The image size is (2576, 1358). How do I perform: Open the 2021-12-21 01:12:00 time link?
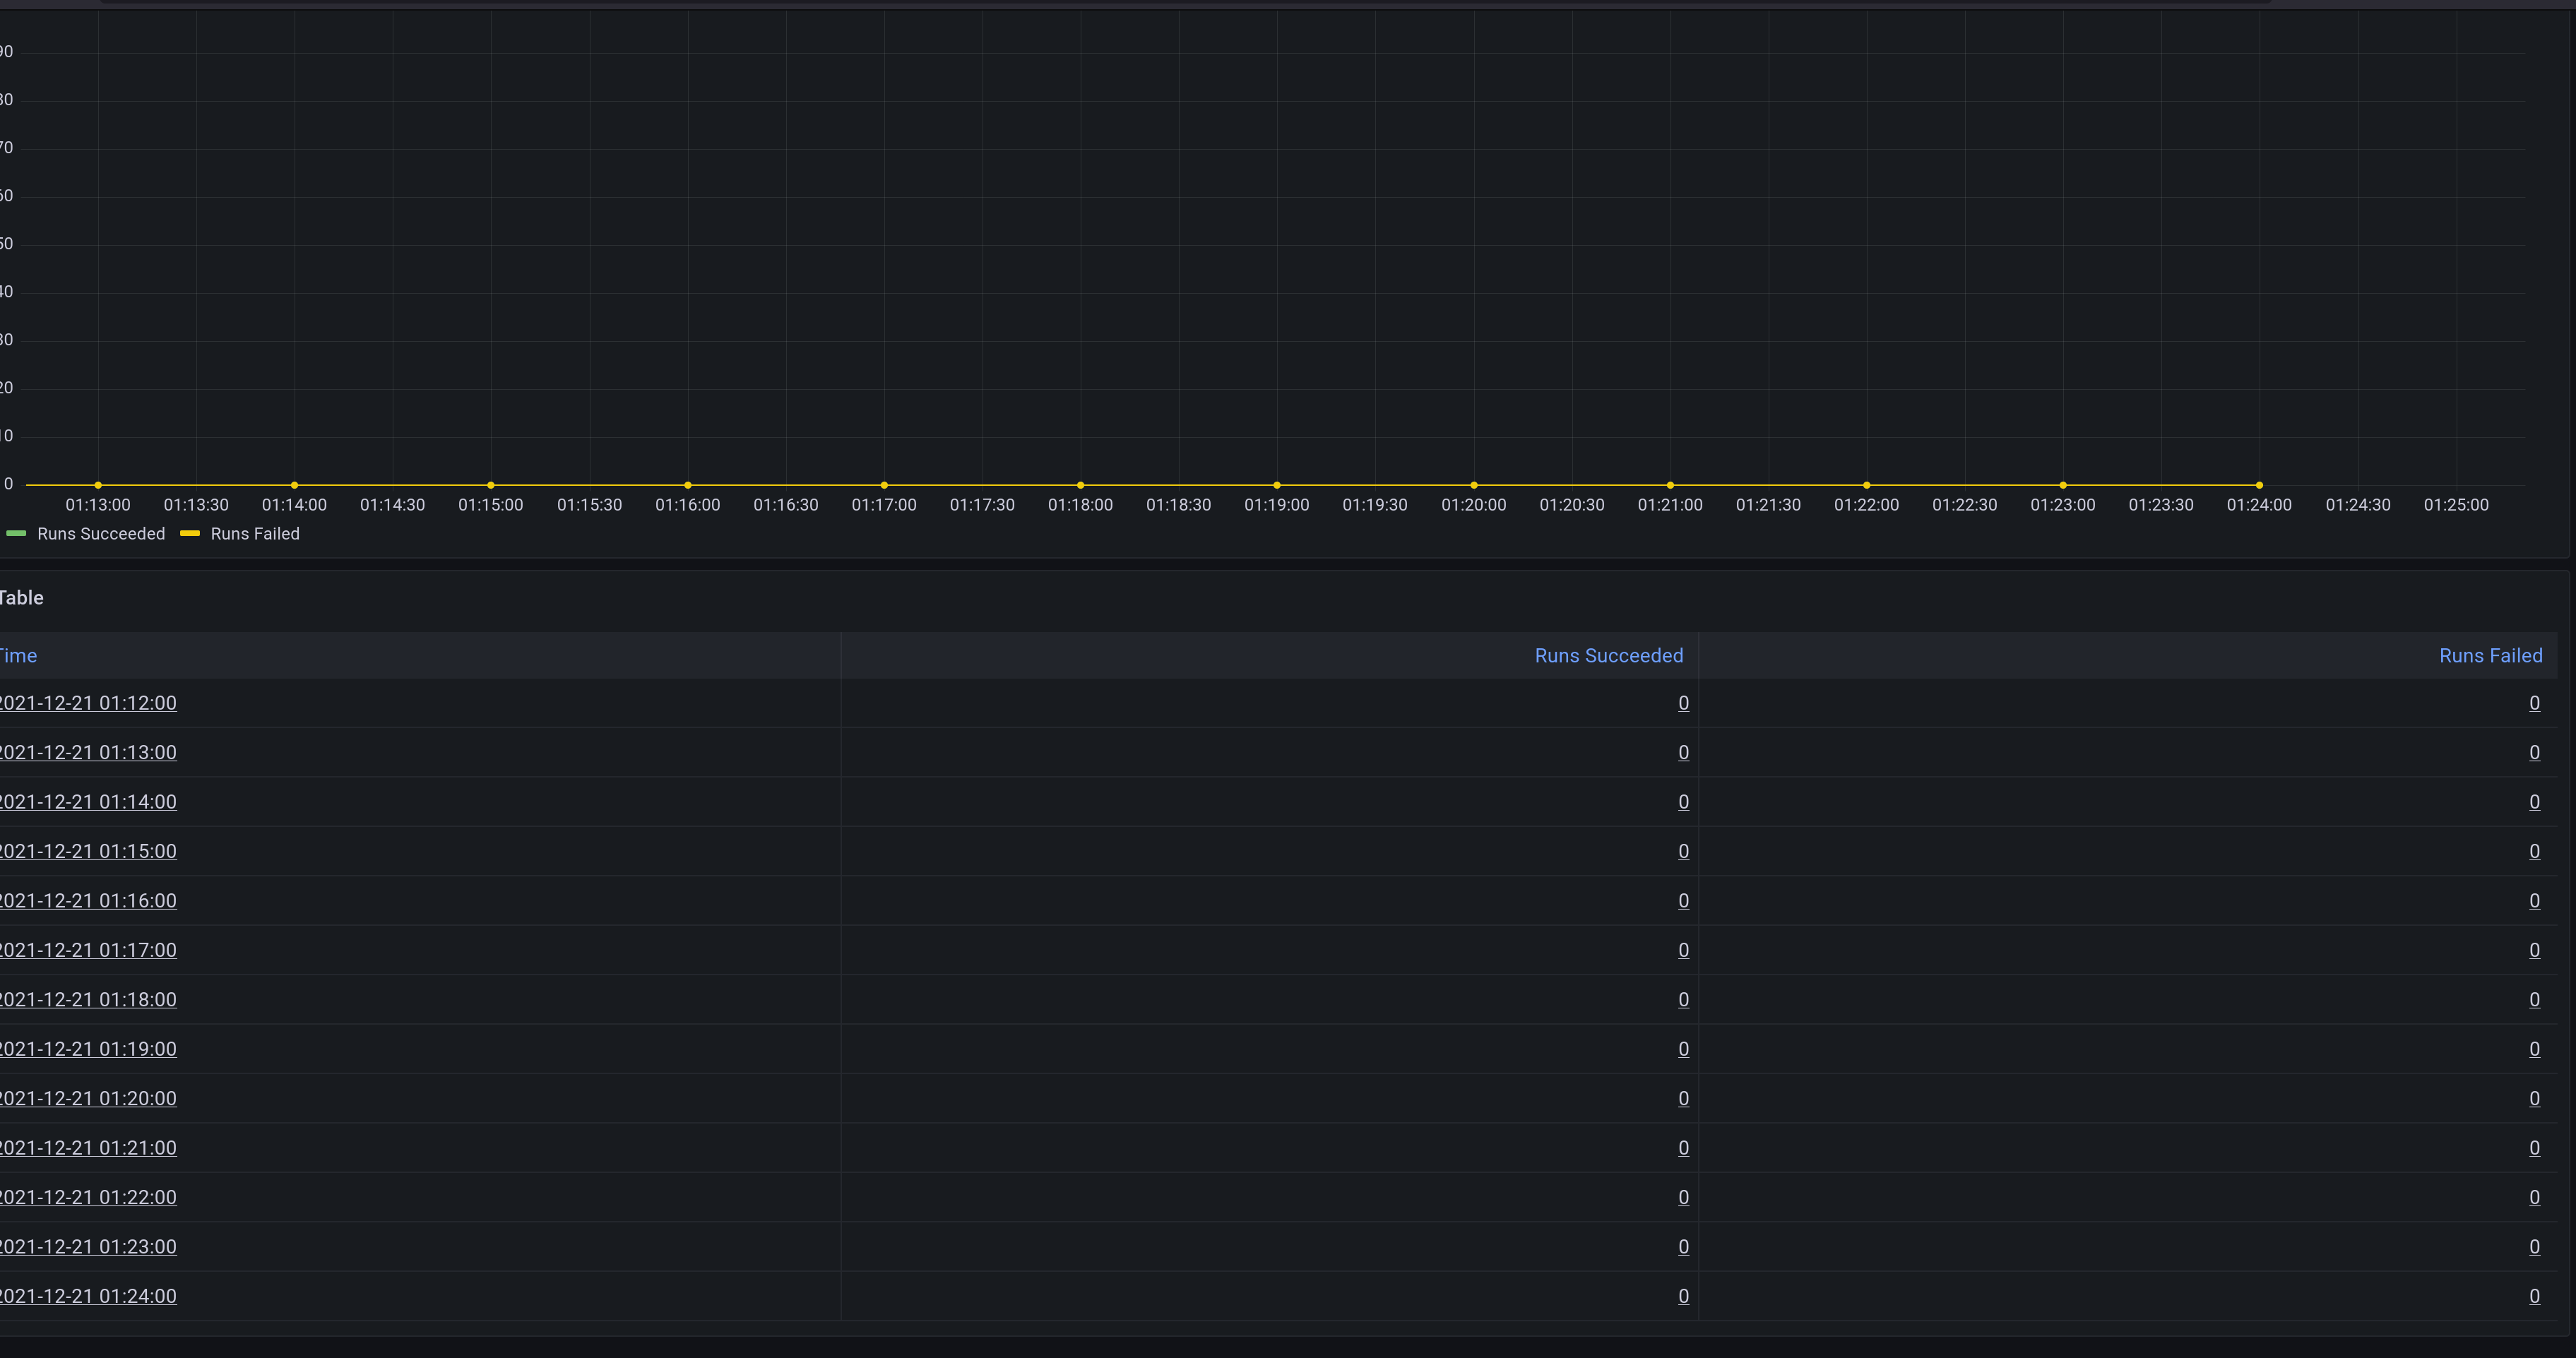coord(88,703)
